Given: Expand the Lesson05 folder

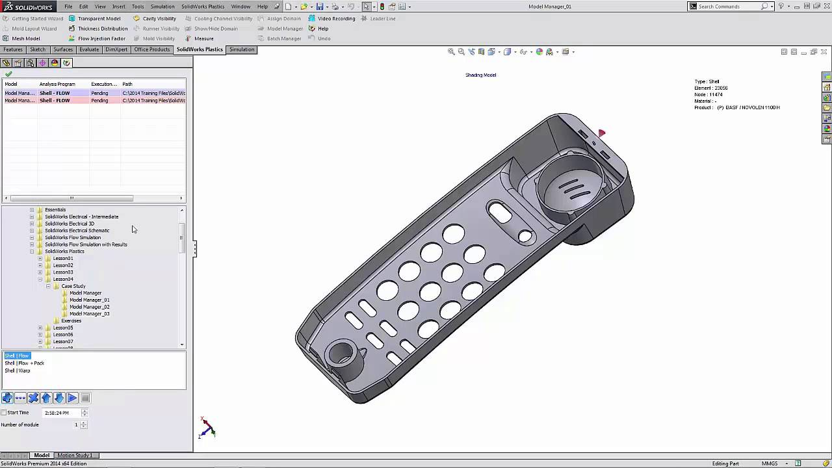Looking at the screenshot, I should tap(40, 328).
